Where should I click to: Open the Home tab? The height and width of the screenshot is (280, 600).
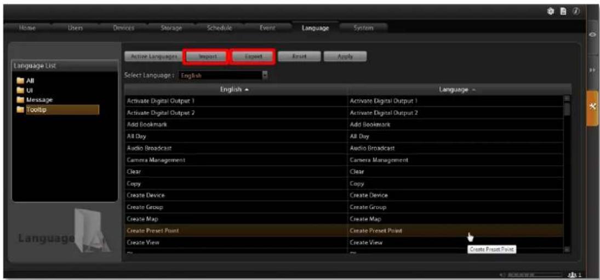coord(27,28)
